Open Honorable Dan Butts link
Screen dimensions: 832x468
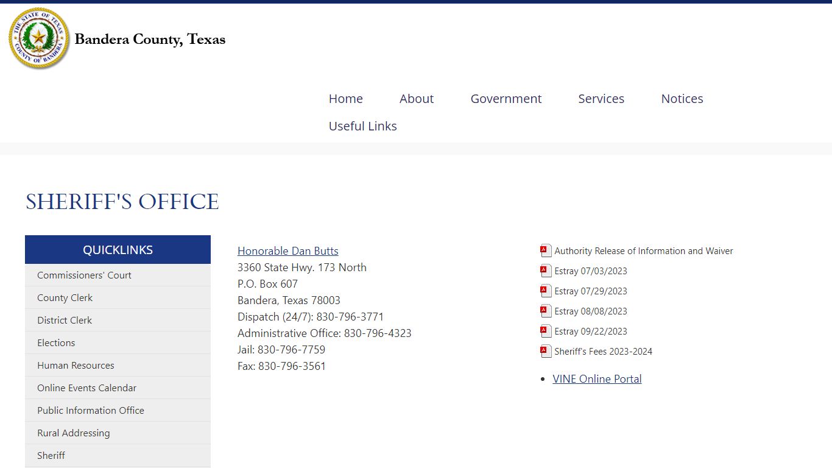coord(288,251)
